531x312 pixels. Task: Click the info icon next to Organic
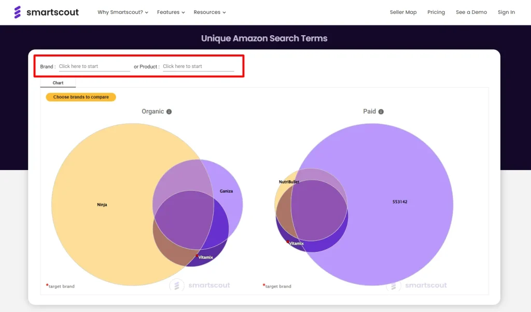(170, 111)
